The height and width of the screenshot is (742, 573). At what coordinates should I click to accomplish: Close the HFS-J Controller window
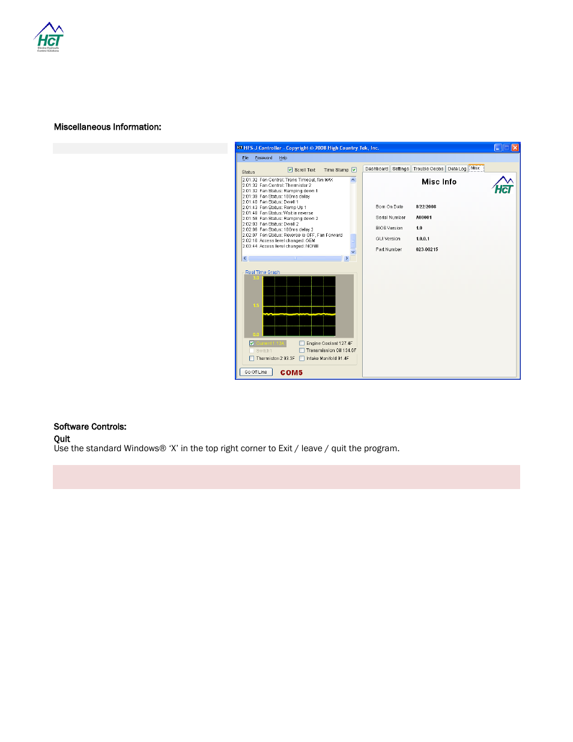pos(515,148)
